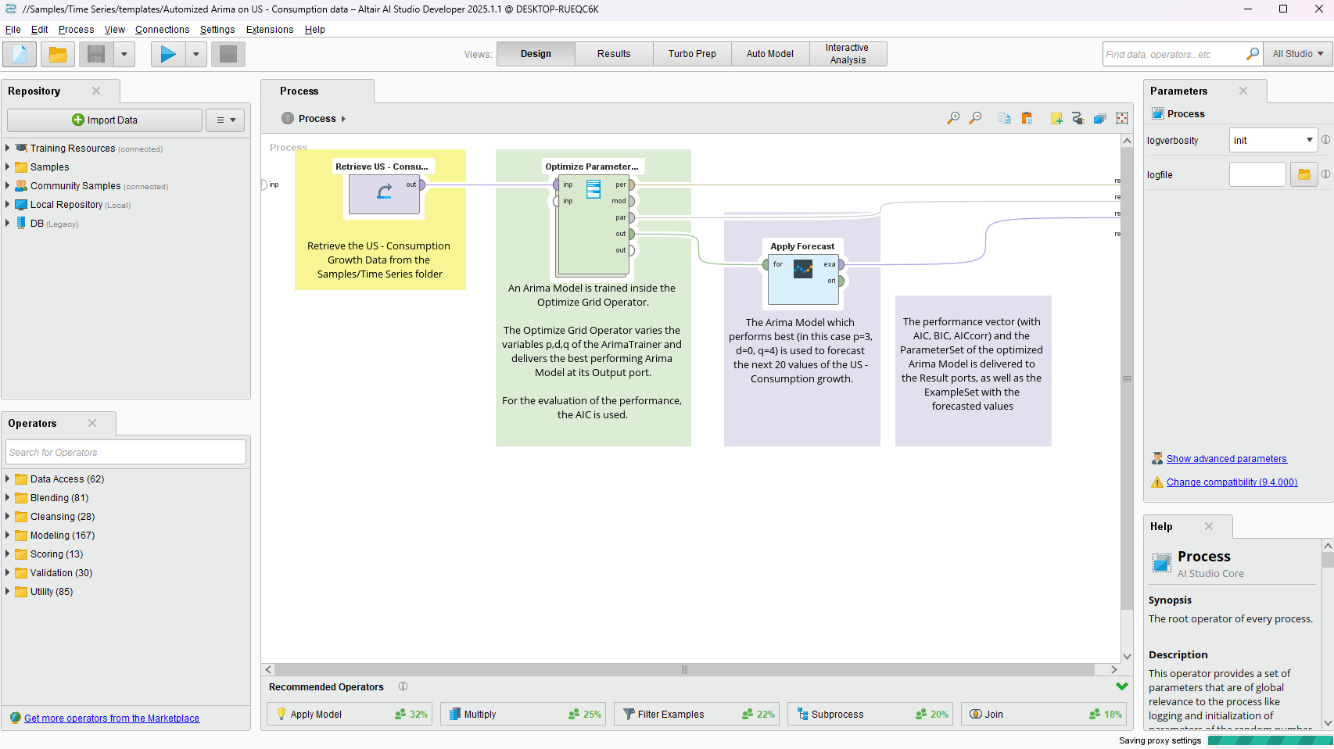Click the search magnifier icon in global search

click(x=1252, y=54)
